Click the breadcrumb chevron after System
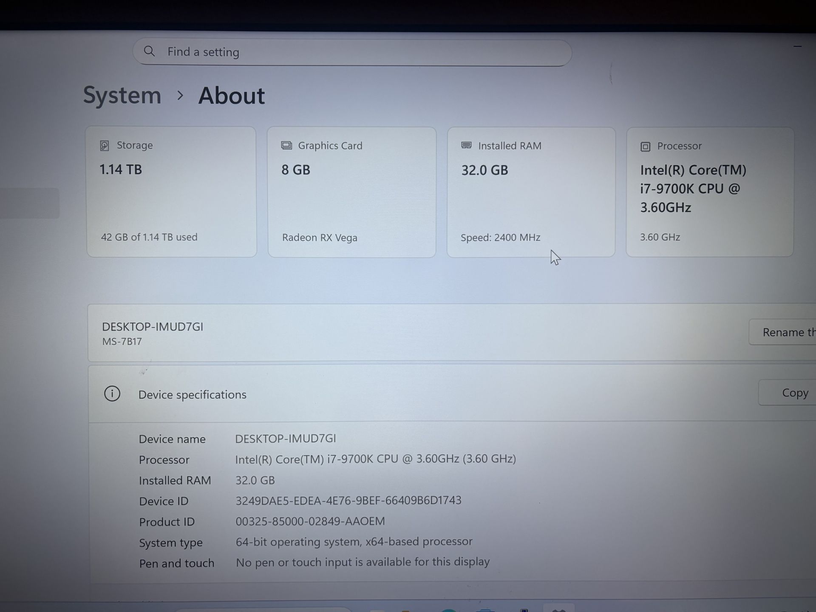816x612 pixels. [180, 95]
